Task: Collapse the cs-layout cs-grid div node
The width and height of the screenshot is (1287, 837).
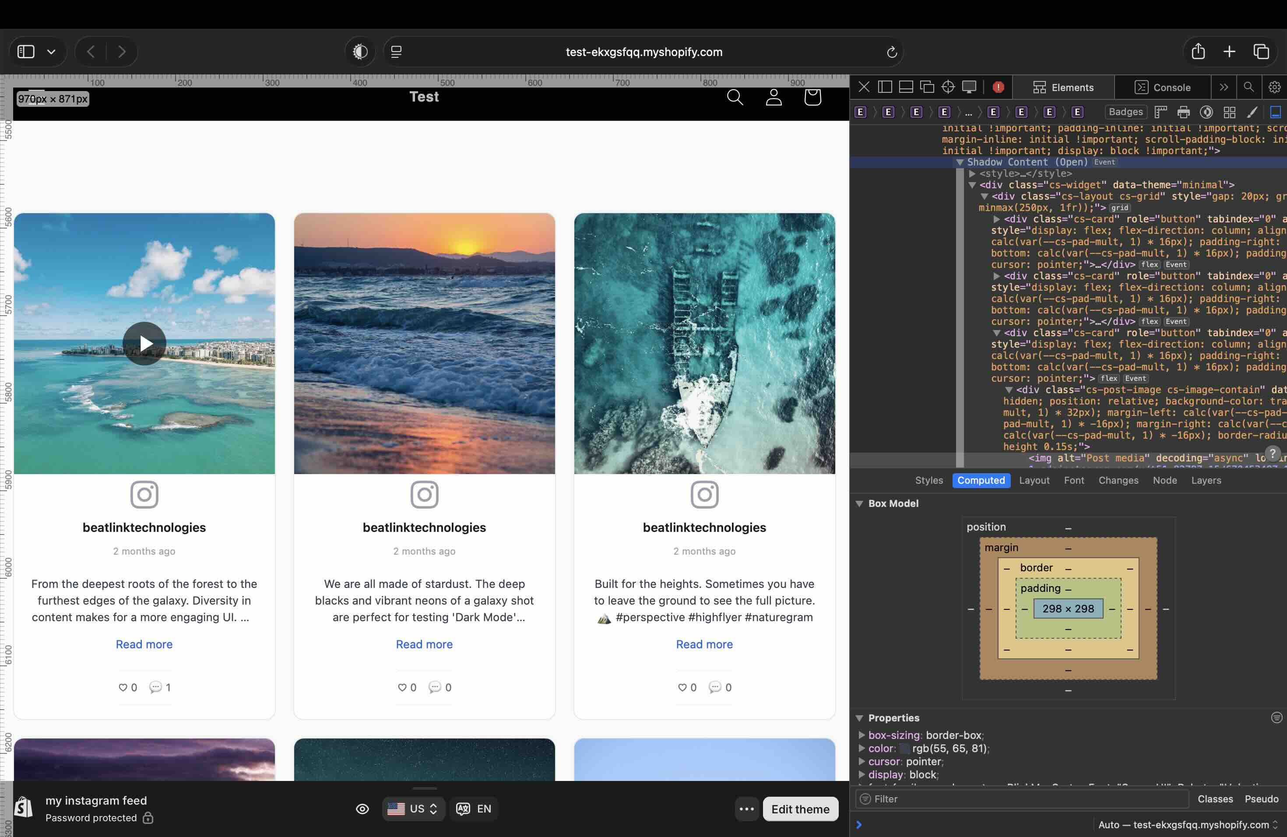Action: (985, 196)
